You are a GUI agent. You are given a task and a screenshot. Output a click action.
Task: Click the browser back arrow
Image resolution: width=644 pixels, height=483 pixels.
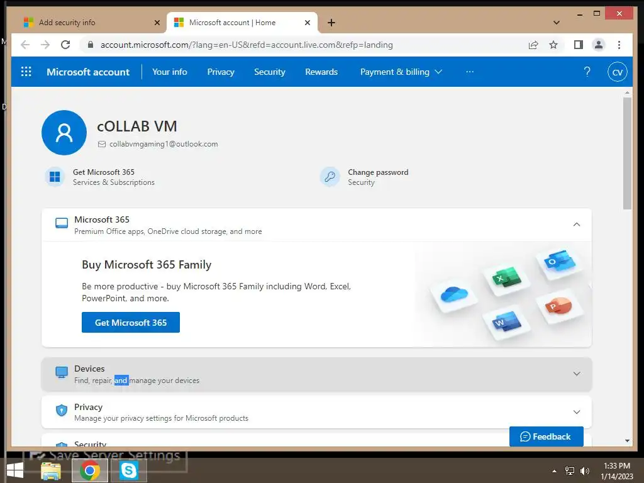(x=25, y=45)
